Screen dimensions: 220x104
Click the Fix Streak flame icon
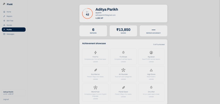123,52
